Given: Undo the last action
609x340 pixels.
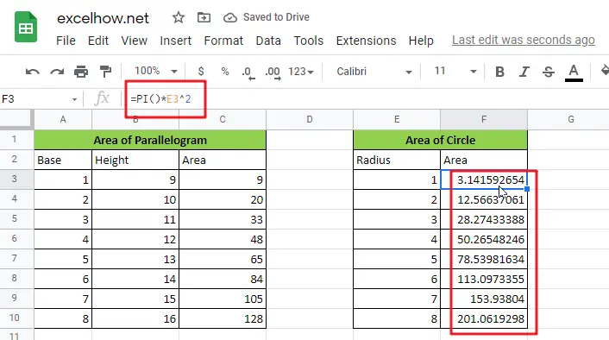Looking at the screenshot, I should point(32,72).
